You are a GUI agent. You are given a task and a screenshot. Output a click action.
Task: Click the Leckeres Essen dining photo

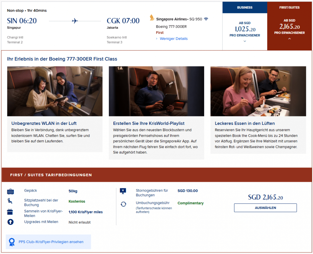pos(258,91)
